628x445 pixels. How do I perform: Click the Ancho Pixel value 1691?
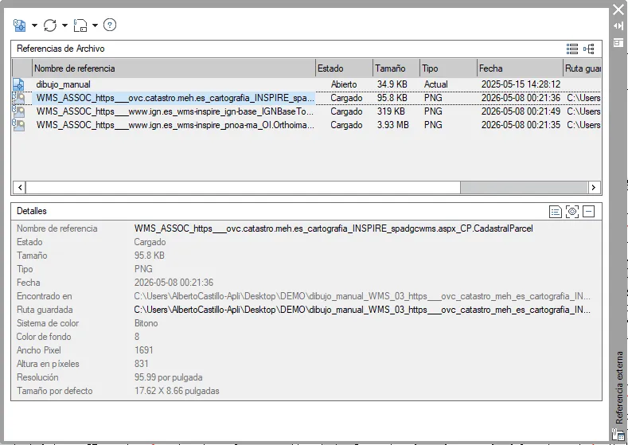[x=144, y=350]
